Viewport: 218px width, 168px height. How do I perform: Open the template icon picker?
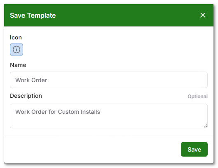[16, 49]
